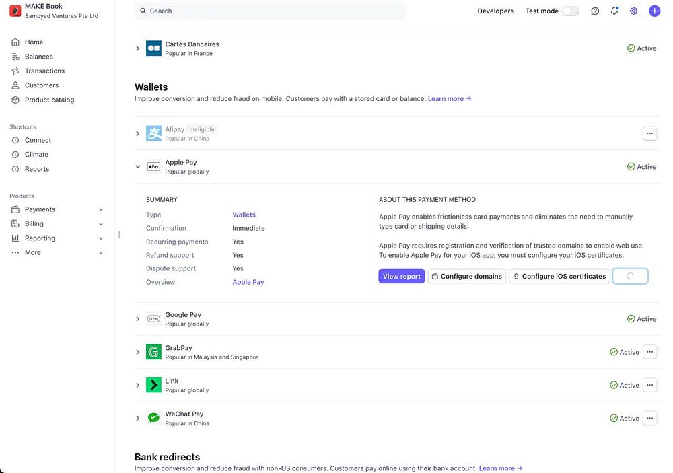Click the purple plus create button
The height and width of the screenshot is (473, 673).
tap(654, 11)
